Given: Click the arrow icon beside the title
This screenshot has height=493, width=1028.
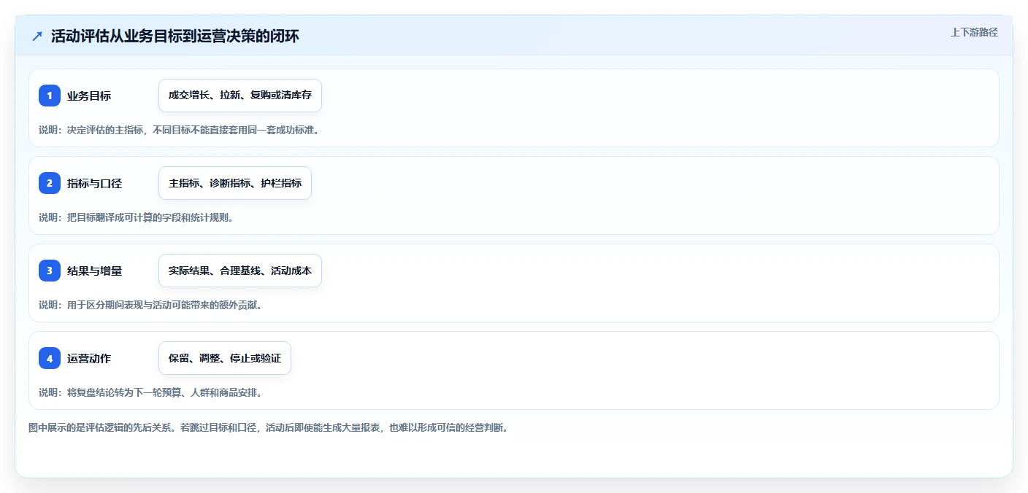Looking at the screenshot, I should [37, 36].
